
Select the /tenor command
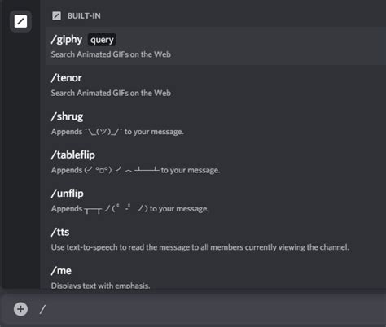click(x=216, y=85)
